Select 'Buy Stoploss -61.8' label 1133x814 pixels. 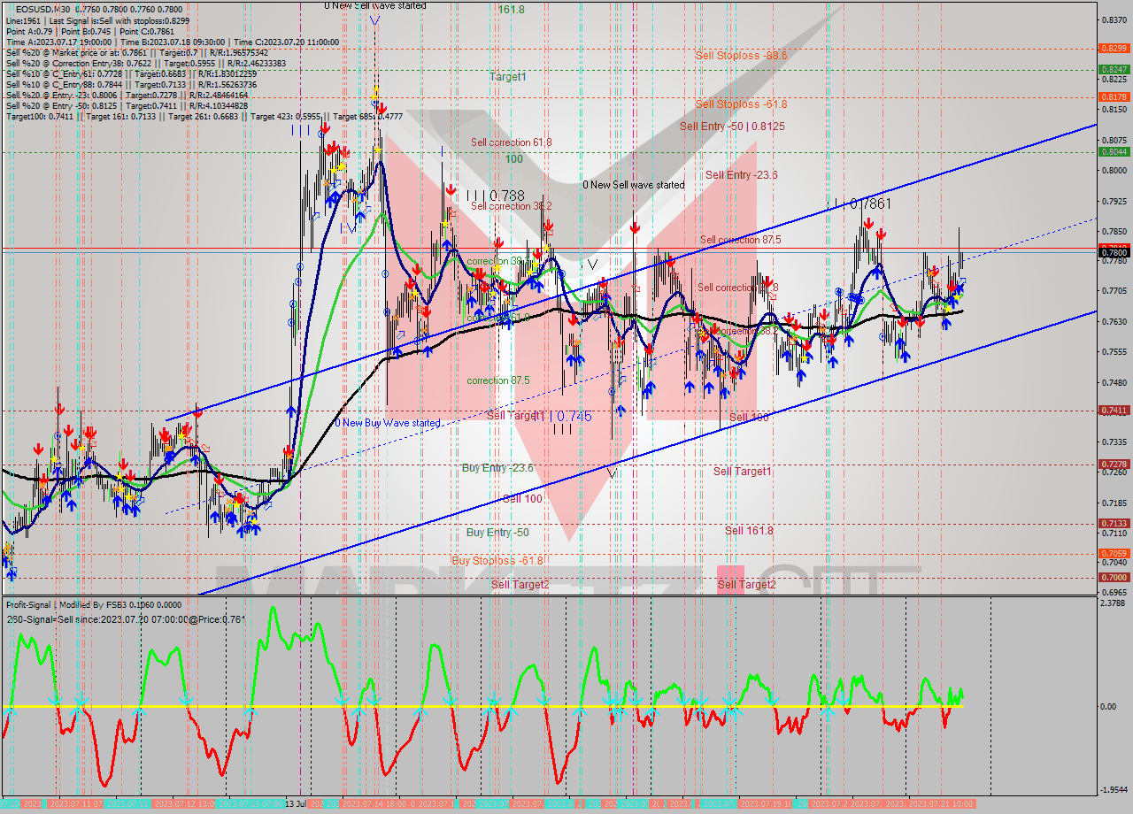[497, 561]
